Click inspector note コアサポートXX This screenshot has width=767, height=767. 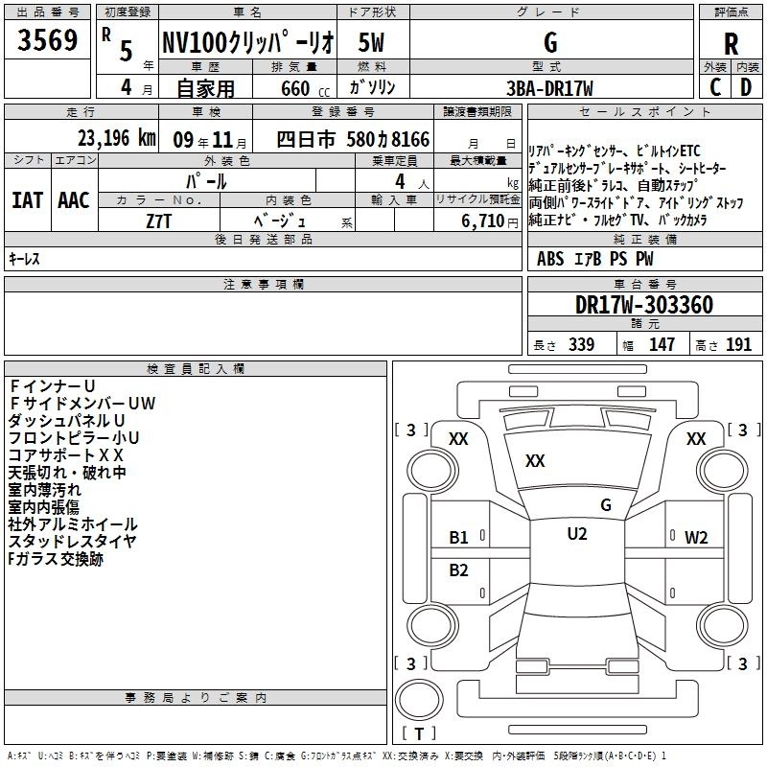point(65,454)
